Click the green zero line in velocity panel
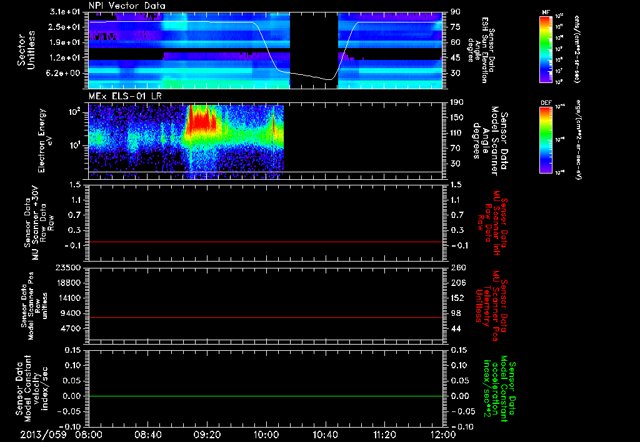Image resolution: width=640 pixels, height=442 pixels. (266, 396)
